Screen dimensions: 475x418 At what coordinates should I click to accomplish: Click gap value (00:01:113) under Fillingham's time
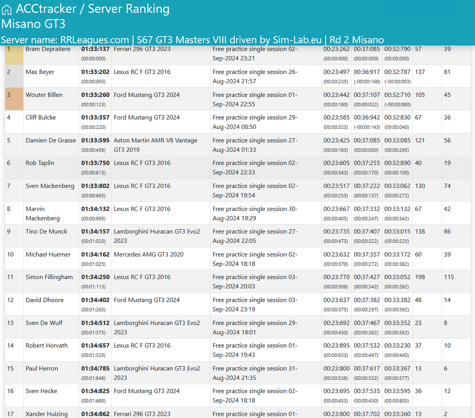93,287
